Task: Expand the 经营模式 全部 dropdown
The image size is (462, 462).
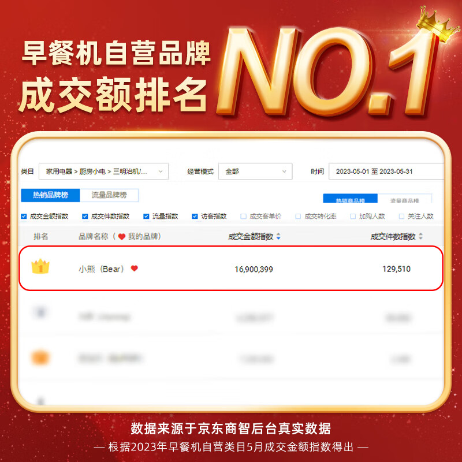Action: point(255,171)
